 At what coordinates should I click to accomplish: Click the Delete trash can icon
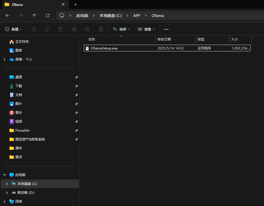tap(101, 29)
